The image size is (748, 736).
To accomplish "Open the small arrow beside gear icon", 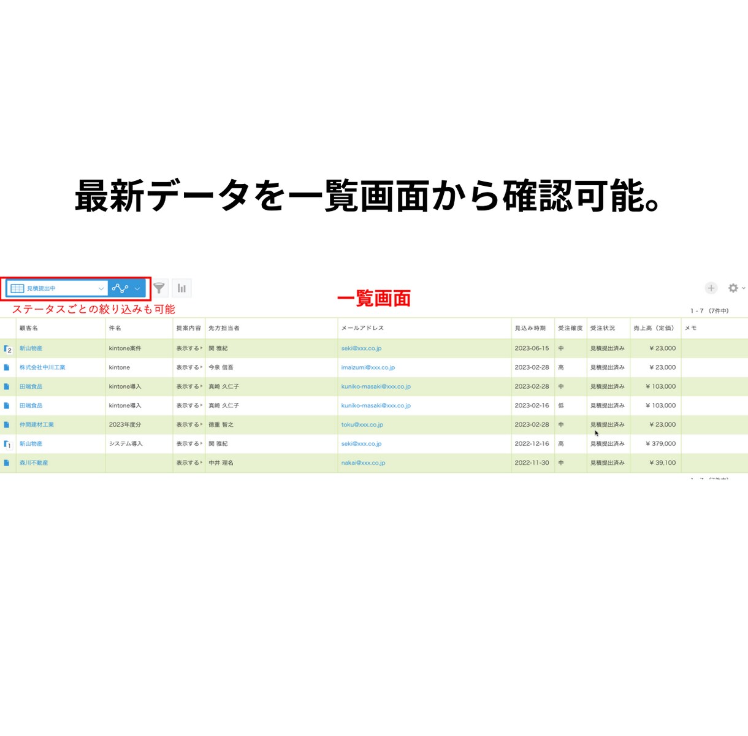I will click(743, 288).
